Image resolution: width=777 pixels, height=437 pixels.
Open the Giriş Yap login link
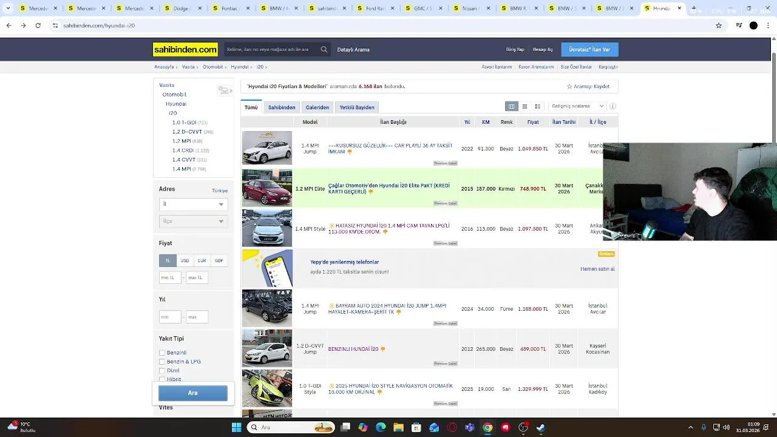pos(515,50)
